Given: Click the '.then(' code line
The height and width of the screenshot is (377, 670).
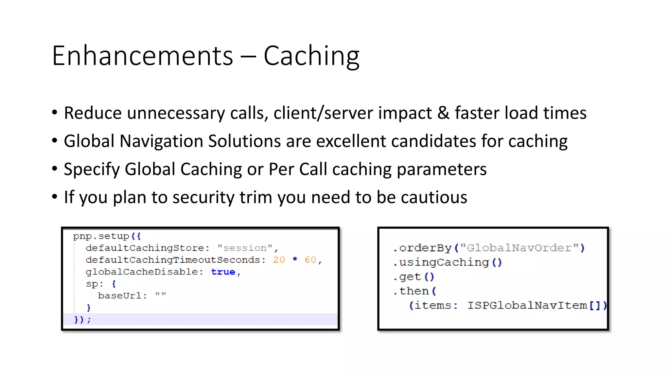Looking at the screenshot, I should (414, 291).
